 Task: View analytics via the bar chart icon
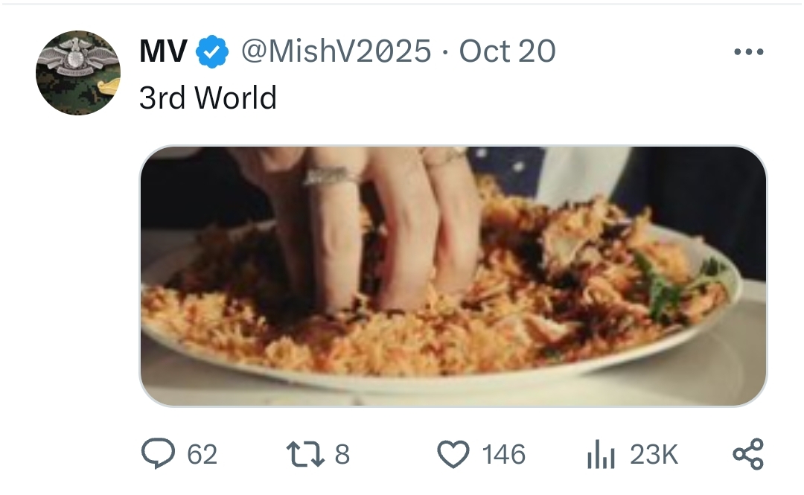(x=601, y=455)
